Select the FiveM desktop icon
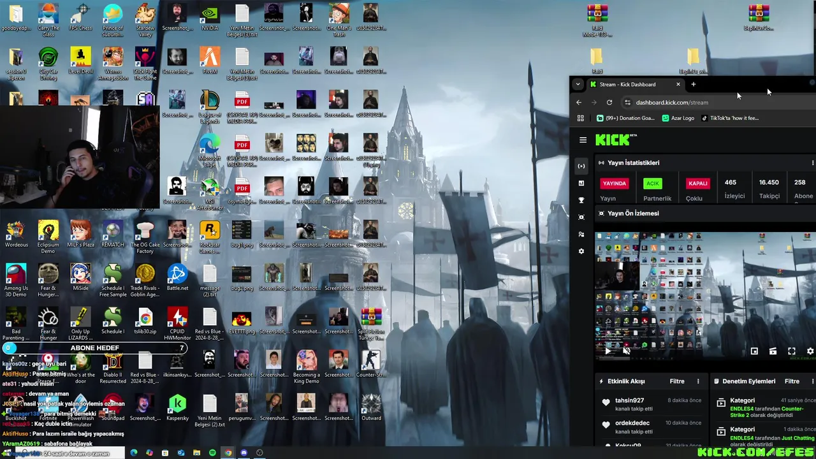 210,61
